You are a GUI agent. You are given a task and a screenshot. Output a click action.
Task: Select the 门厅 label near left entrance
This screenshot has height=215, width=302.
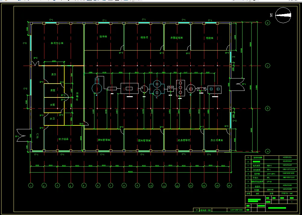click(x=37, y=136)
